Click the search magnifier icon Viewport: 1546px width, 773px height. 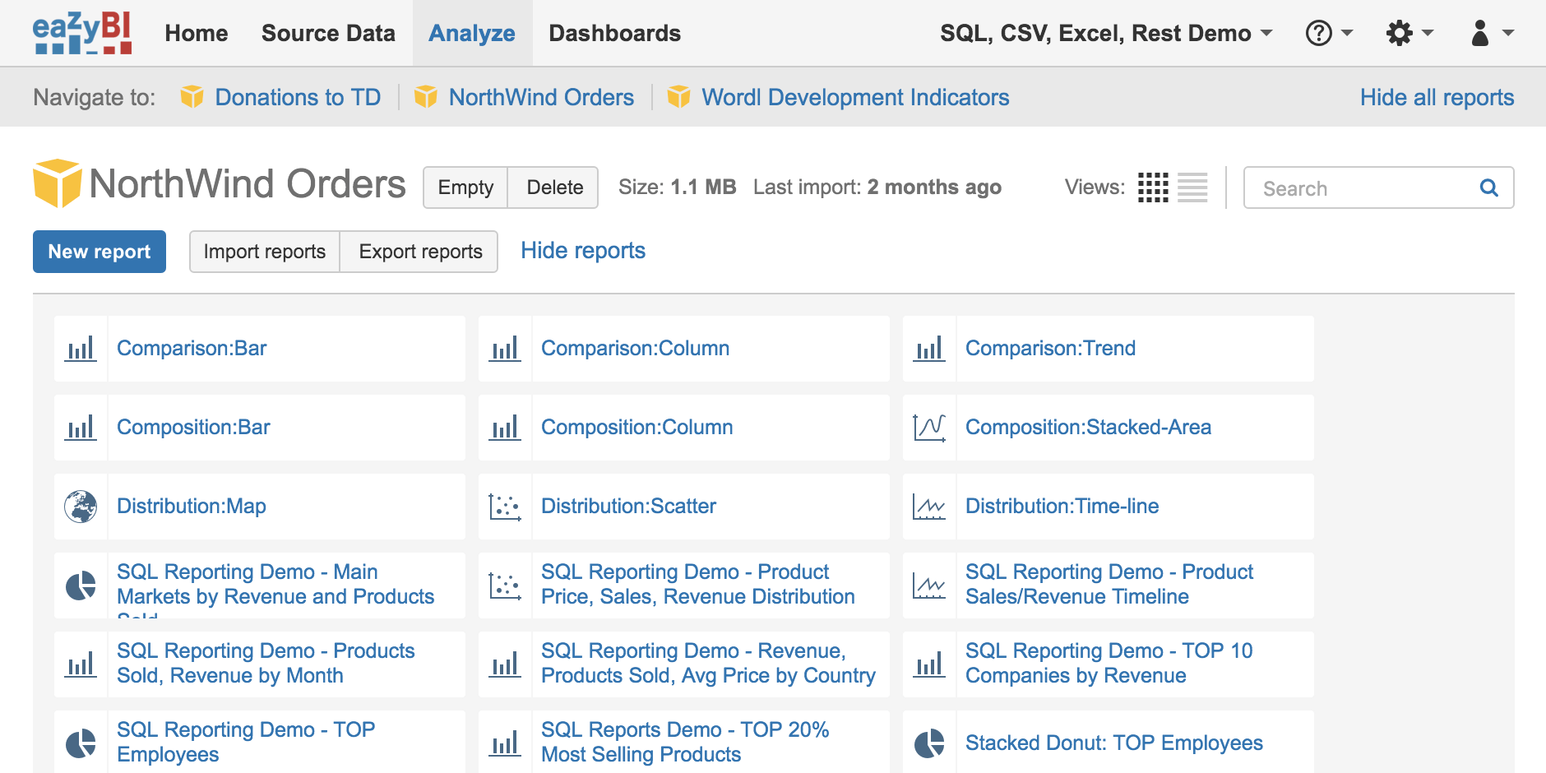pyautogui.click(x=1488, y=187)
